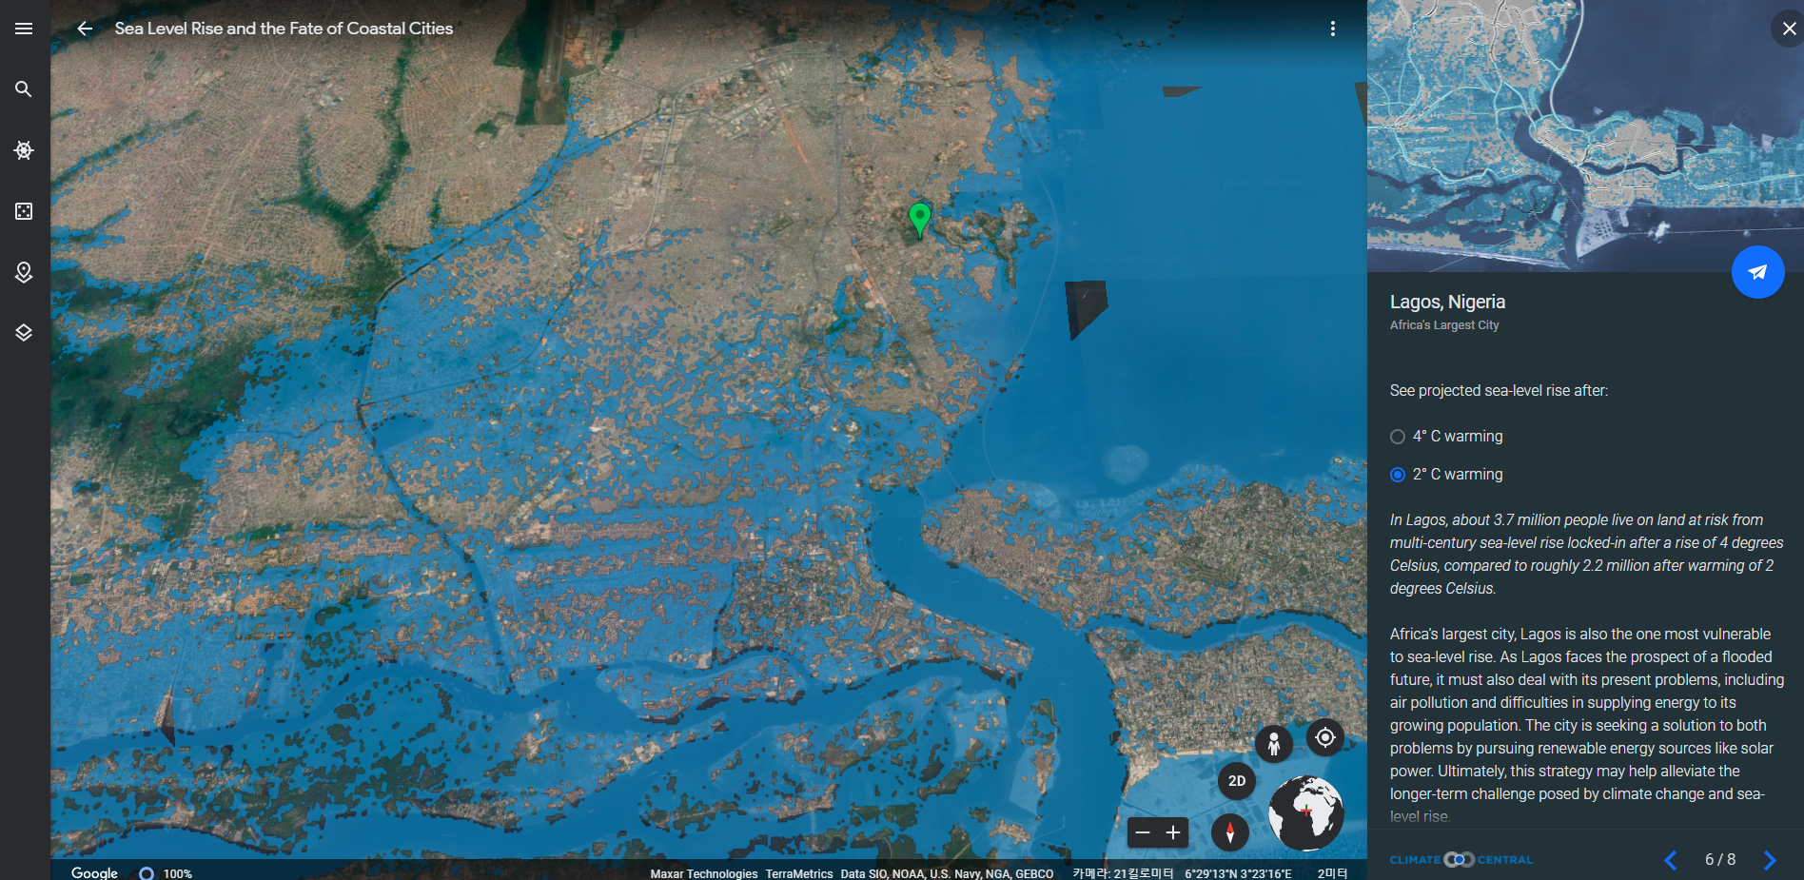Click the Lagos, Nigeria heading
This screenshot has width=1804, height=880.
point(1447,302)
